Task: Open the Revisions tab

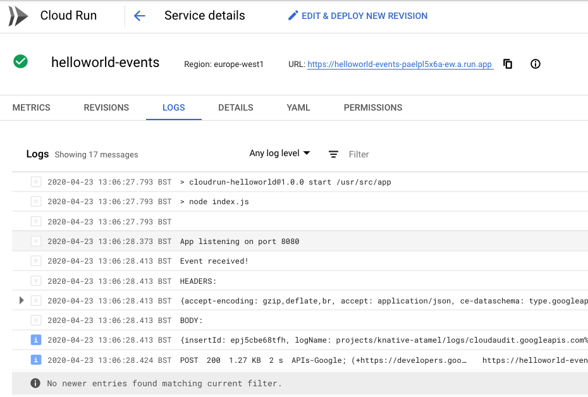Action: click(106, 107)
